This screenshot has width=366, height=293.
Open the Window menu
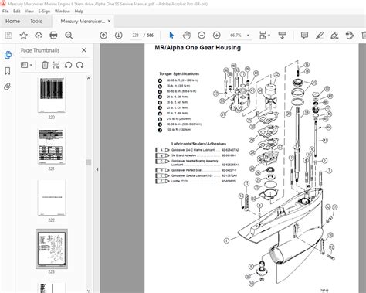click(63, 12)
